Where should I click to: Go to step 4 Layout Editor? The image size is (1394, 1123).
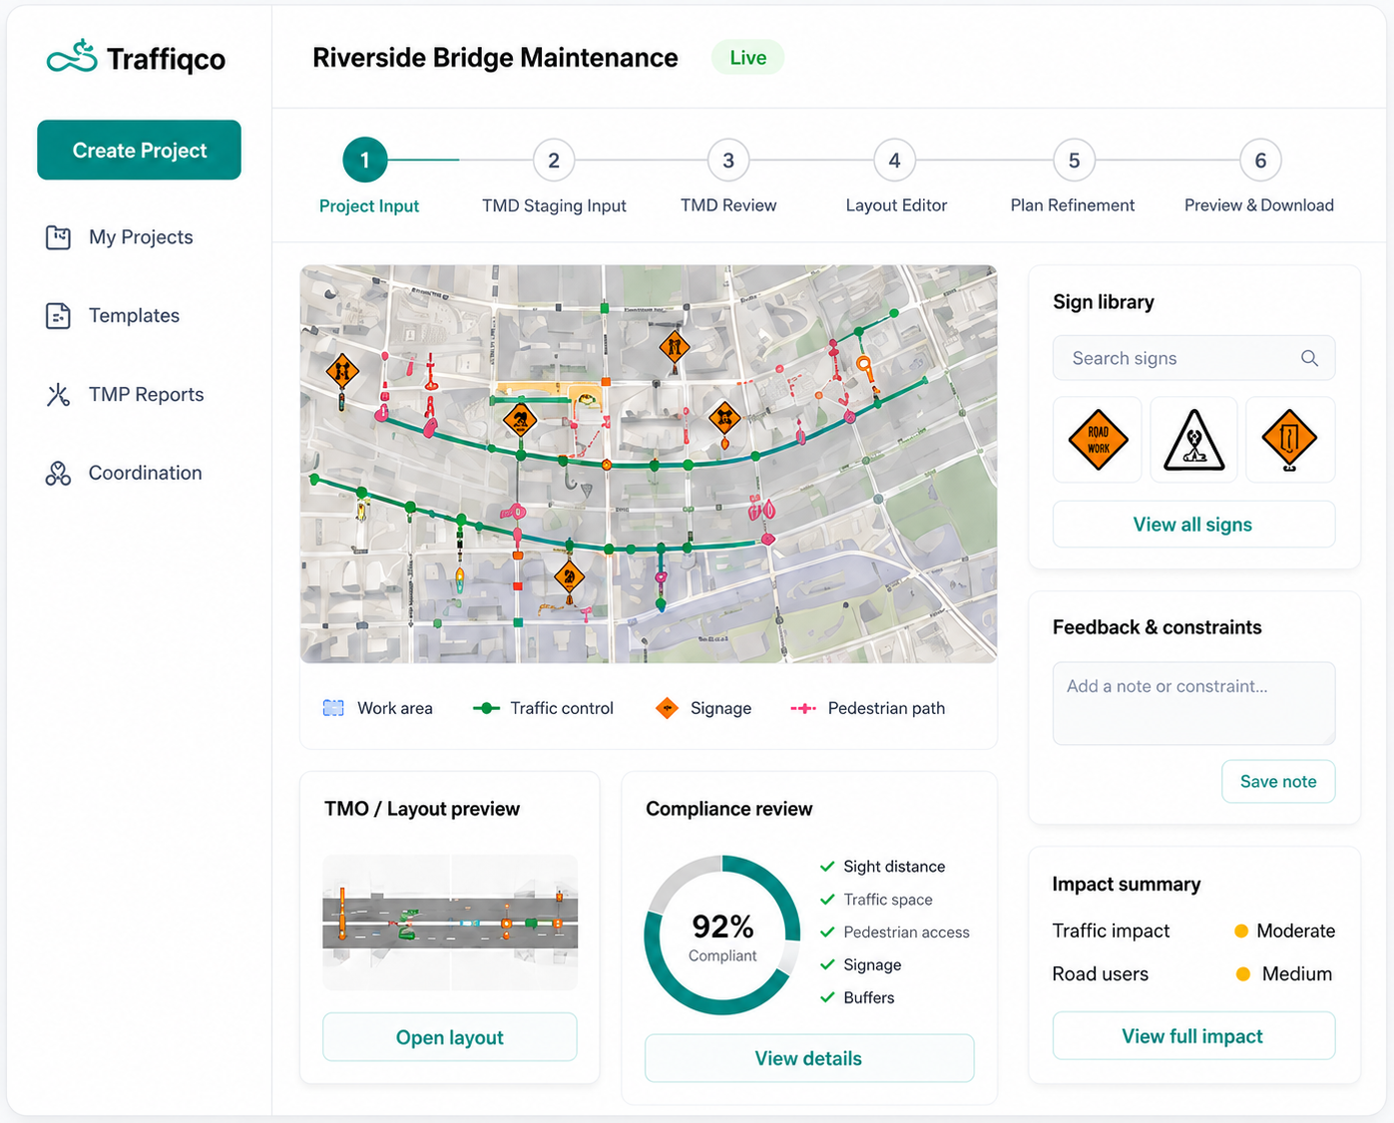click(x=895, y=160)
